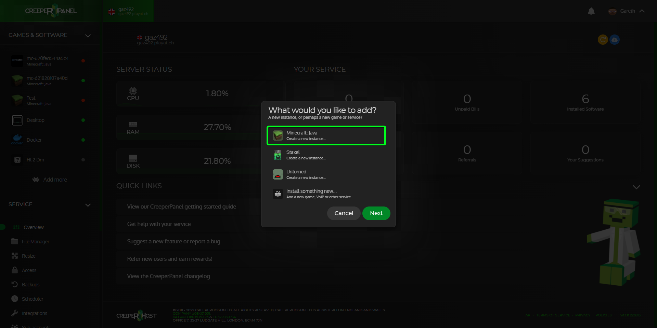Click the Unpaid Bills card
Viewport: 657px width, 328px height.
tap(467, 102)
